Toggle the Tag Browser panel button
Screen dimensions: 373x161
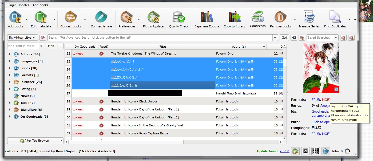295,151
